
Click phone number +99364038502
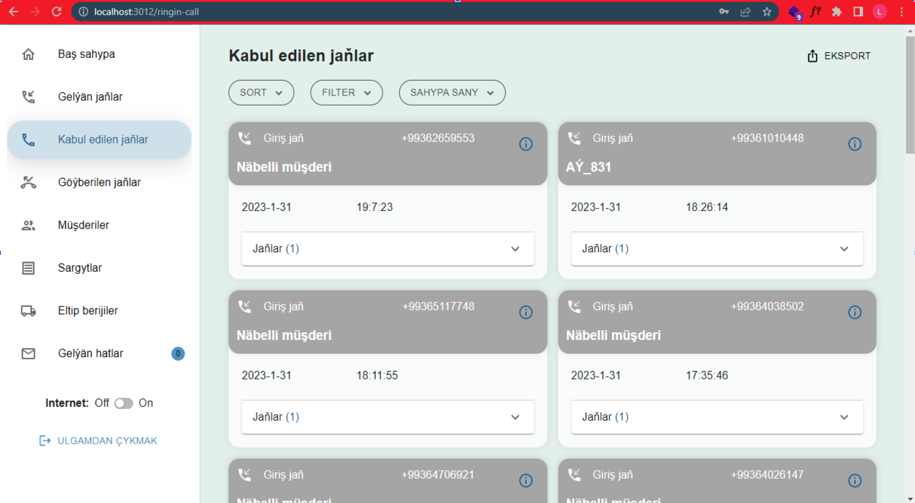(x=767, y=306)
